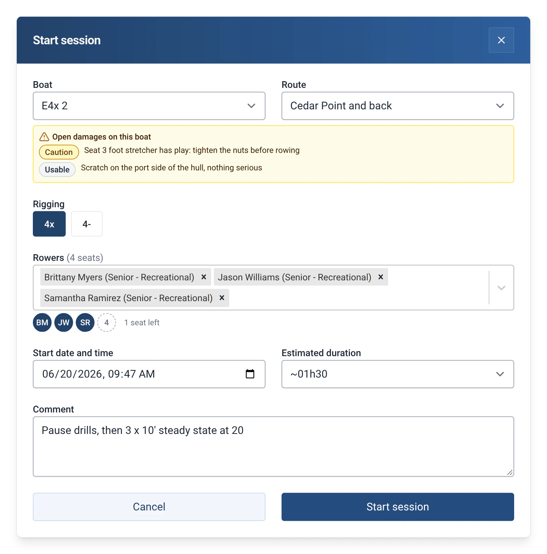This screenshot has width=547, height=554.
Task: Select the 4x rigging option
Action: (49, 224)
